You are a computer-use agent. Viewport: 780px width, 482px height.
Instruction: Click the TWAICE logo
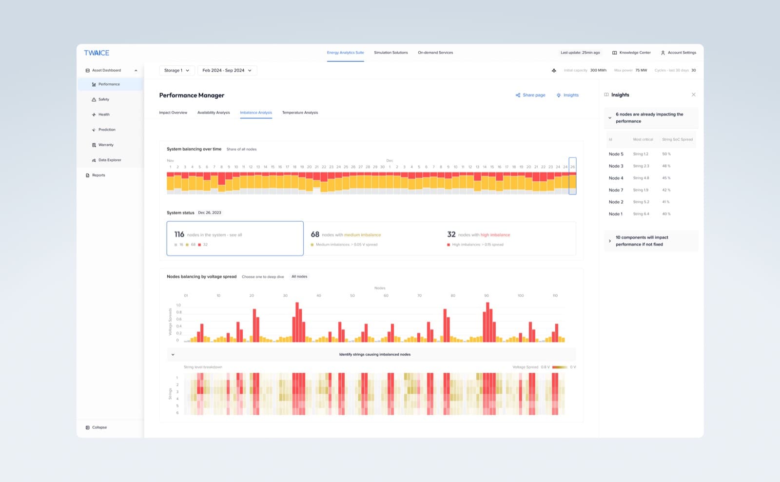pyautogui.click(x=97, y=53)
